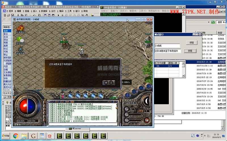Image resolution: width=227 pixels, height=141 pixels.
Task: Select the 禁止 property row
Action: 7,55
